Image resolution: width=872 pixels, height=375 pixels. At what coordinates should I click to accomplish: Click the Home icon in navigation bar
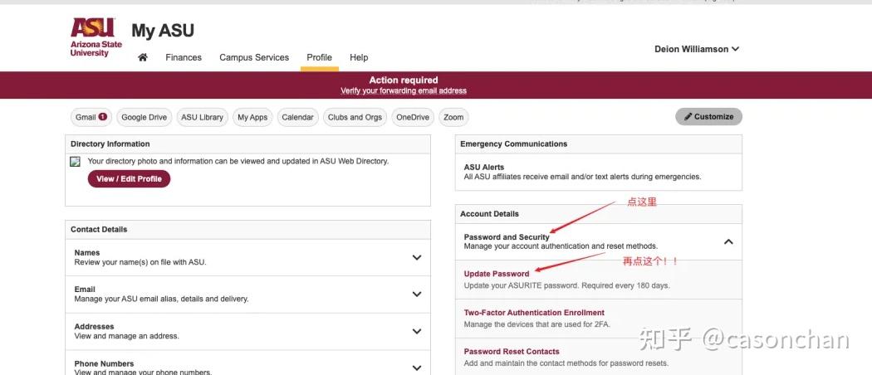[x=143, y=57]
